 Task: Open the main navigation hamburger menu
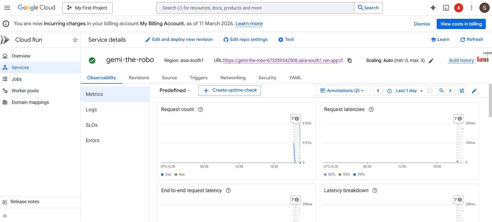[7, 8]
